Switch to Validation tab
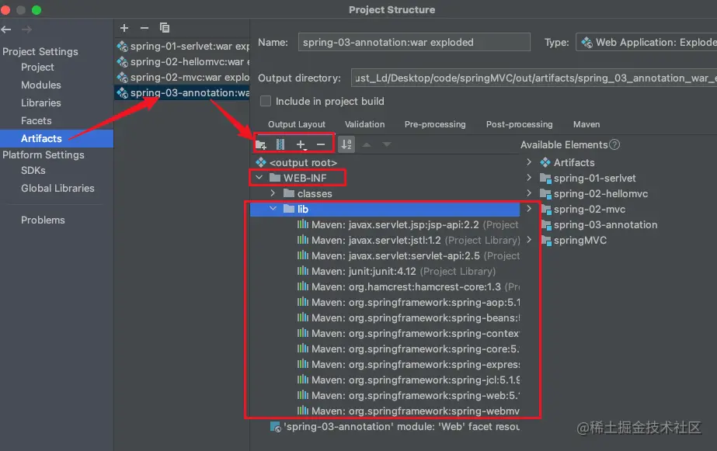Image resolution: width=717 pixels, height=451 pixels. click(x=364, y=124)
